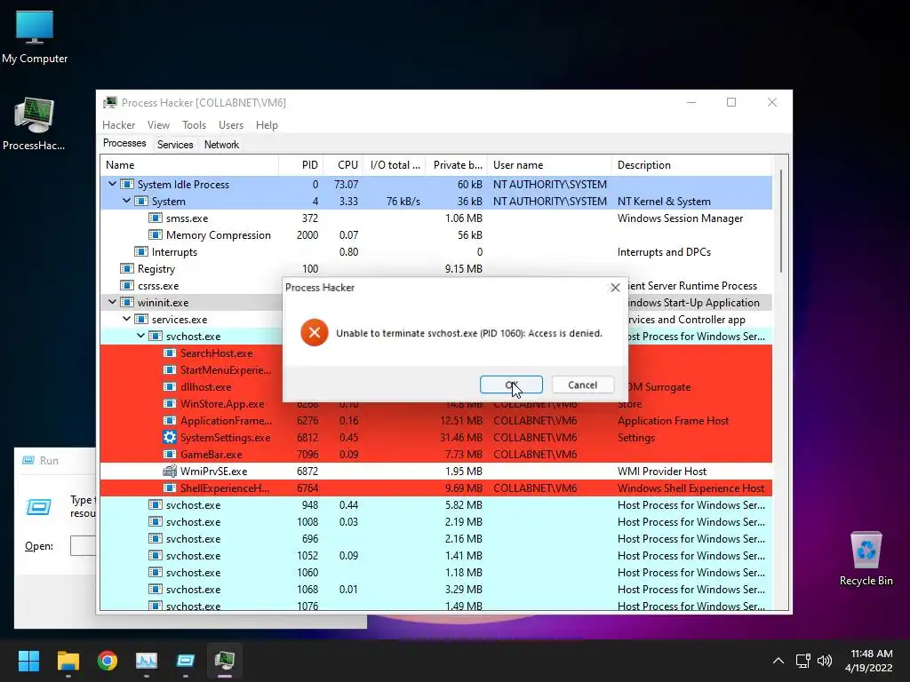Screen dimensions: 910x682
Task: Launch File Explorer from taskbar
Action: pyautogui.click(x=68, y=661)
